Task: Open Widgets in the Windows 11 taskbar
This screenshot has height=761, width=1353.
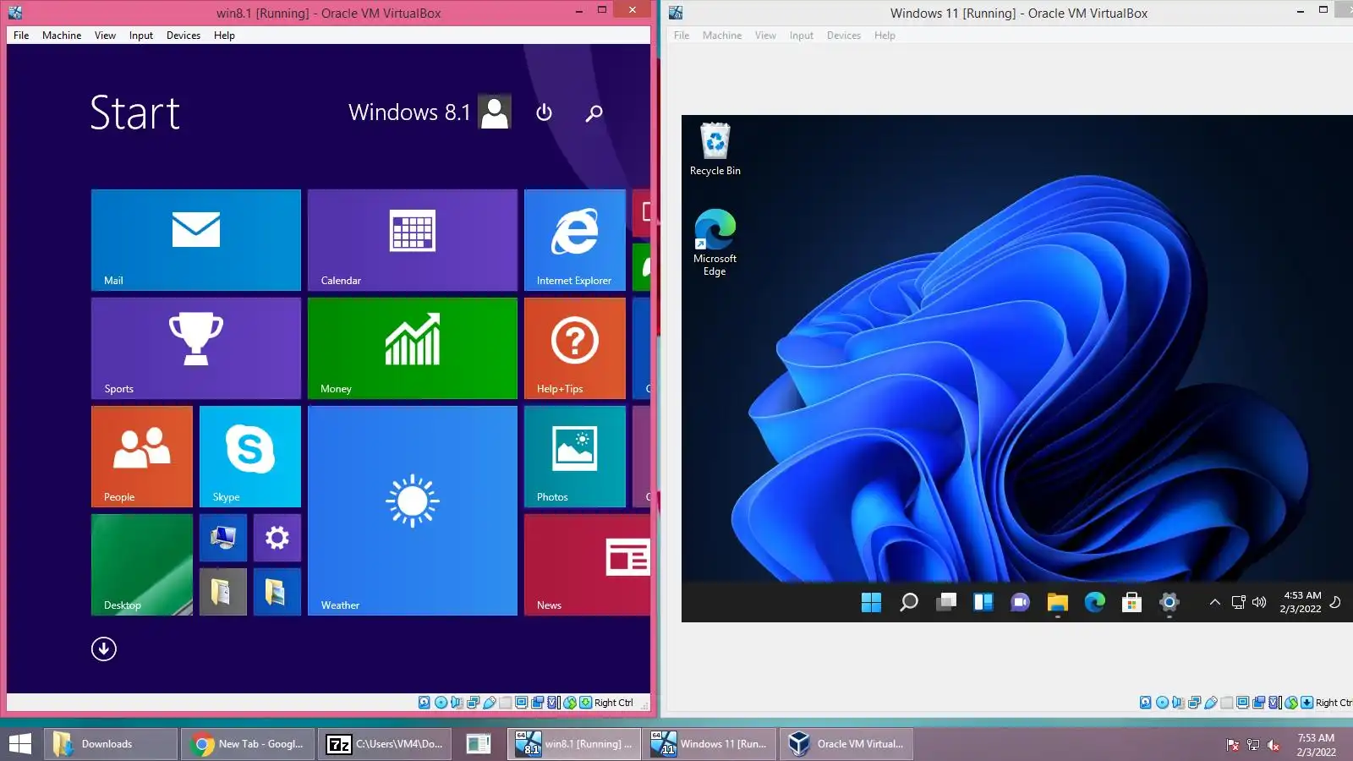Action: point(983,602)
